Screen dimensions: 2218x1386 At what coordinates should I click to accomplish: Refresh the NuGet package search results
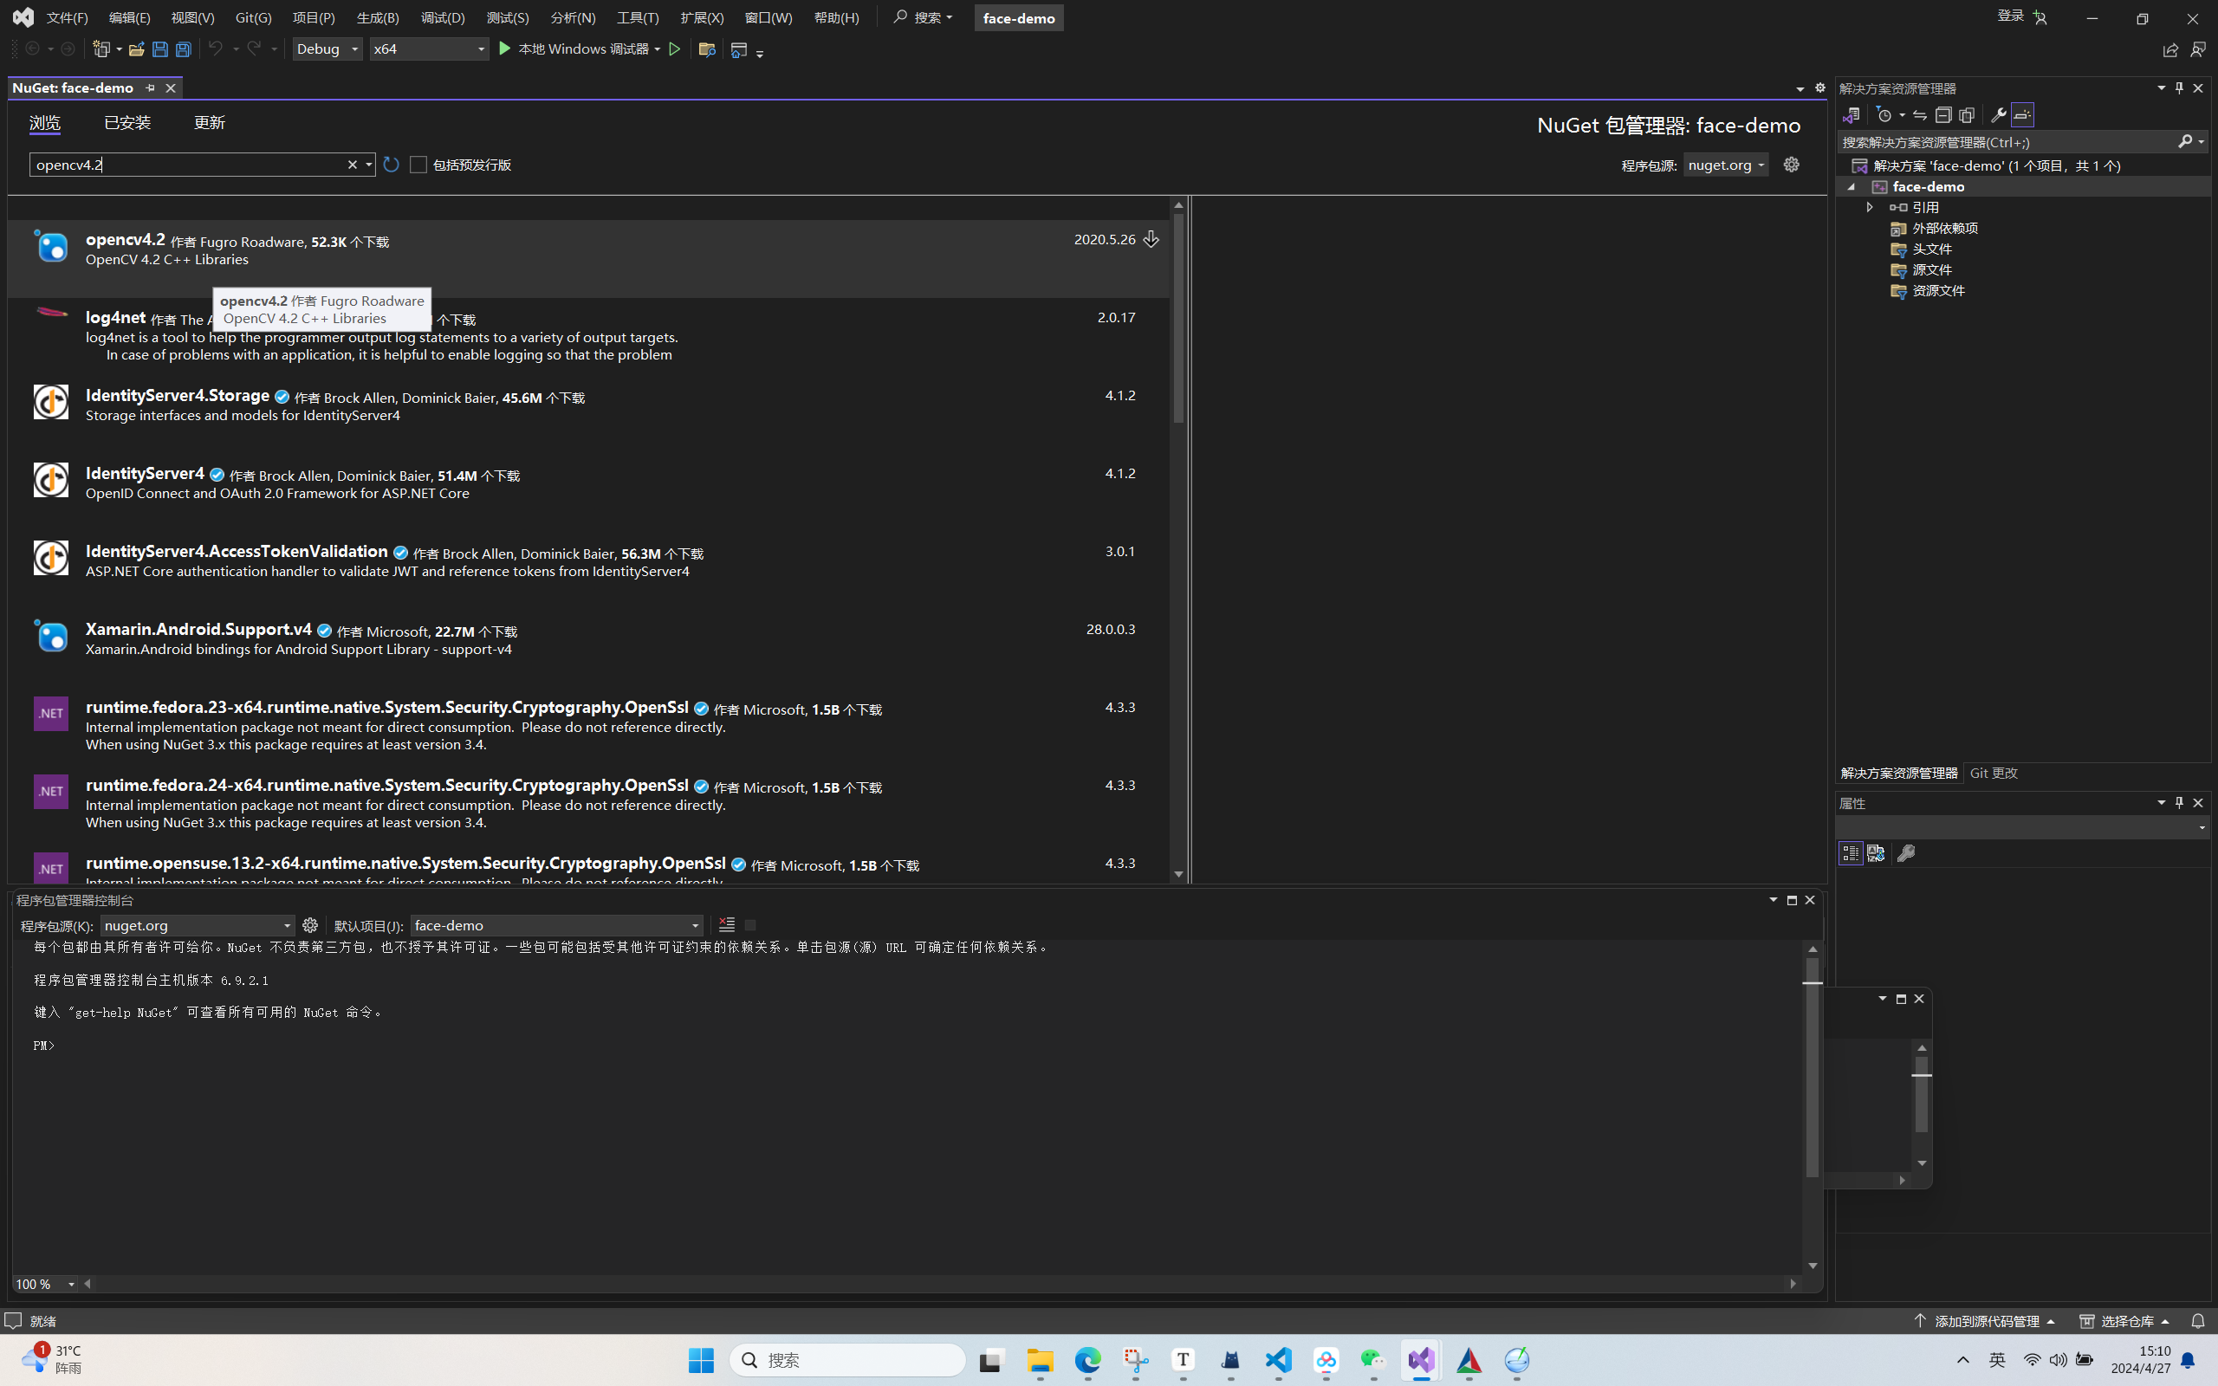(x=392, y=164)
